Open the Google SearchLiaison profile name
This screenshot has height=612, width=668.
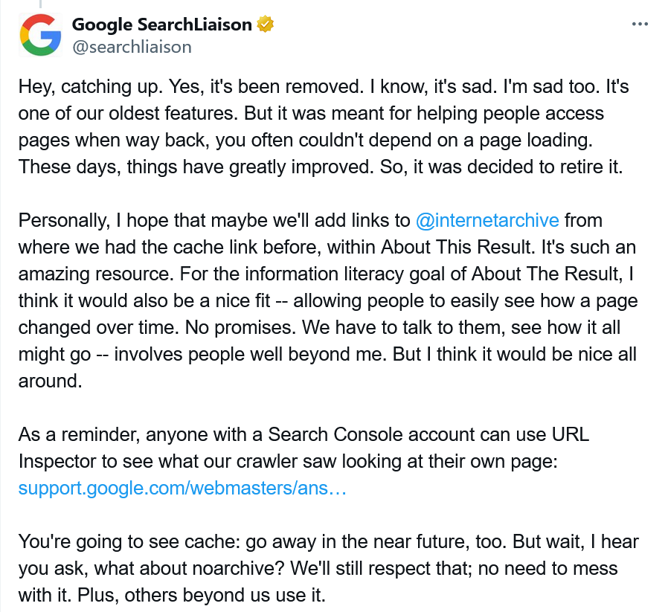162,25
